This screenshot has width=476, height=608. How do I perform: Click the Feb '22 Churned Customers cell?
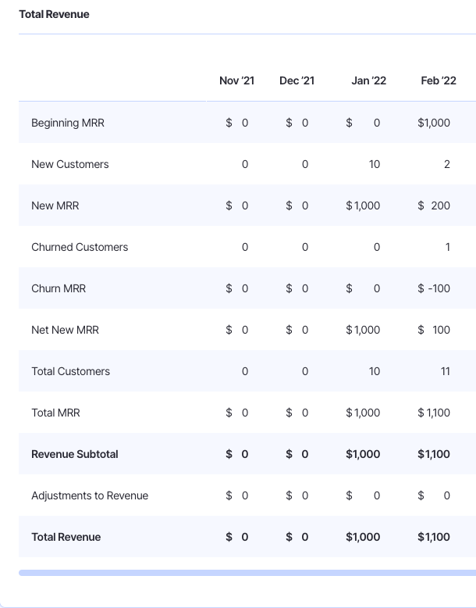447,247
